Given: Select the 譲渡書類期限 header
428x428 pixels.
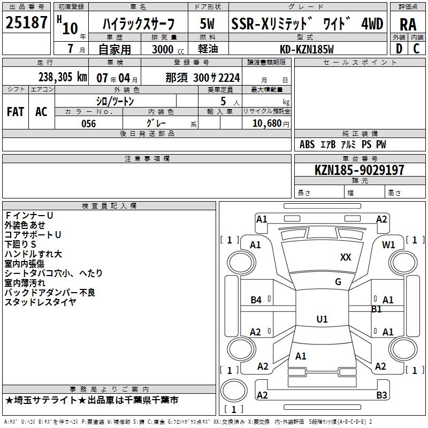Looking at the screenshot, I should (266, 62).
